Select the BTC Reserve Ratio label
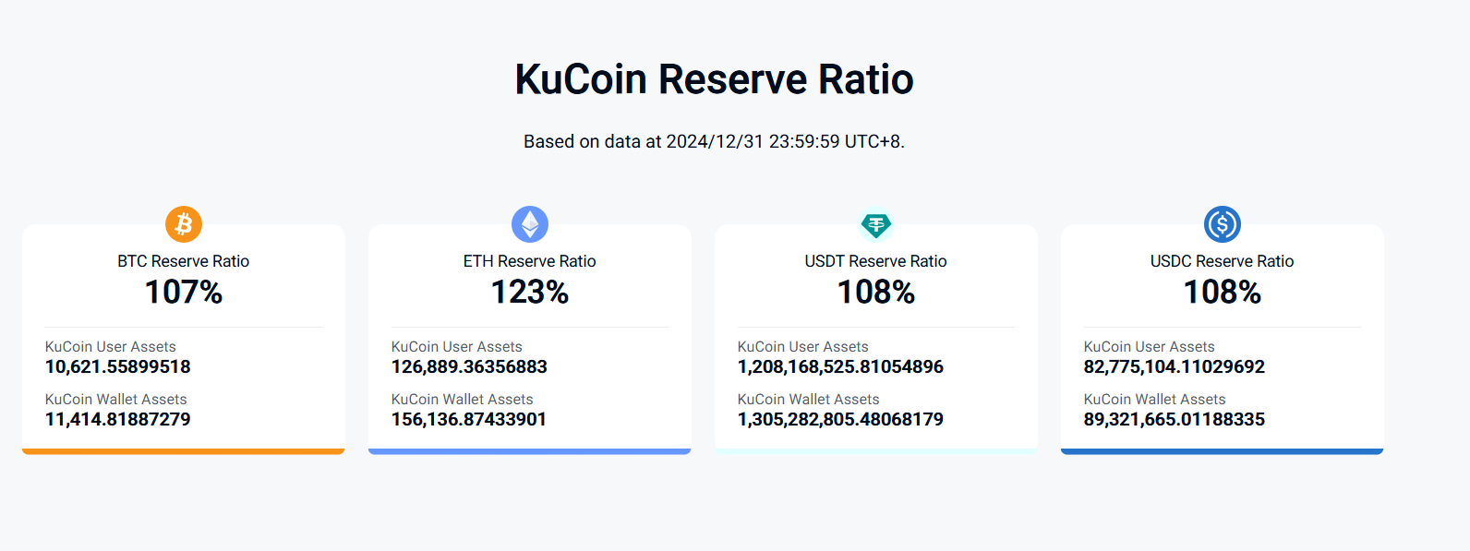This screenshot has height=551, width=1470. (x=184, y=261)
